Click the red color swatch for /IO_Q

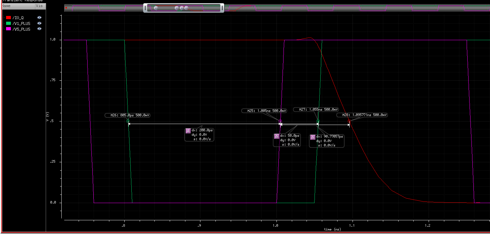click(9, 18)
